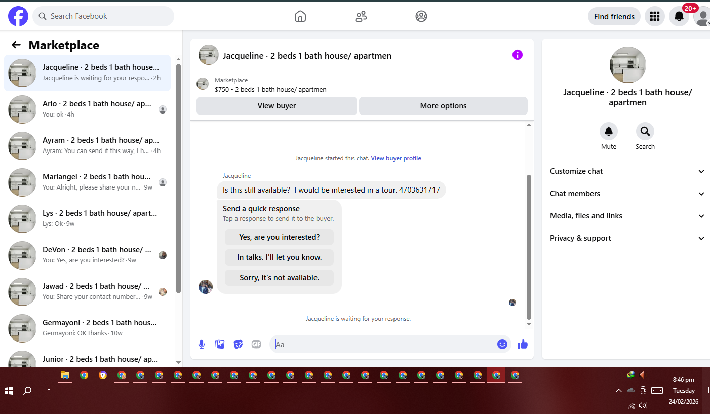Click the sender avatar beside the quick responses

click(x=206, y=286)
